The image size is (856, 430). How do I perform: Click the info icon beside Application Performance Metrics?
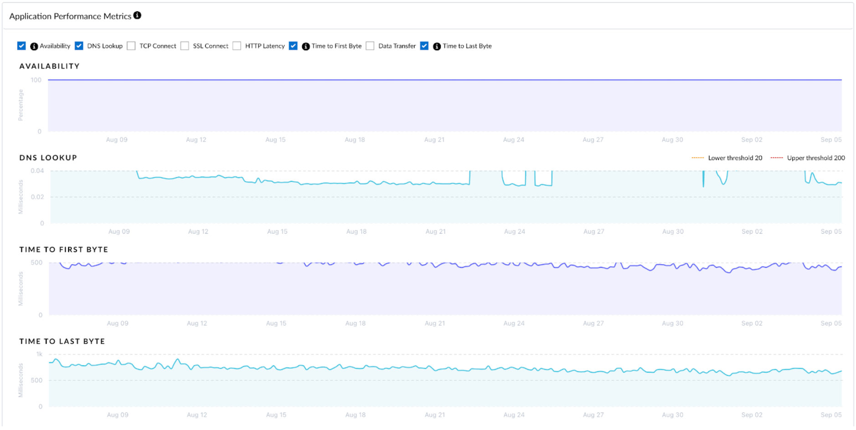point(137,15)
